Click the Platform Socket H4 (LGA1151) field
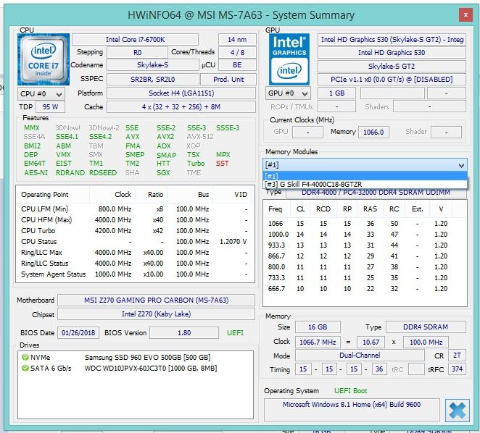 [181, 93]
